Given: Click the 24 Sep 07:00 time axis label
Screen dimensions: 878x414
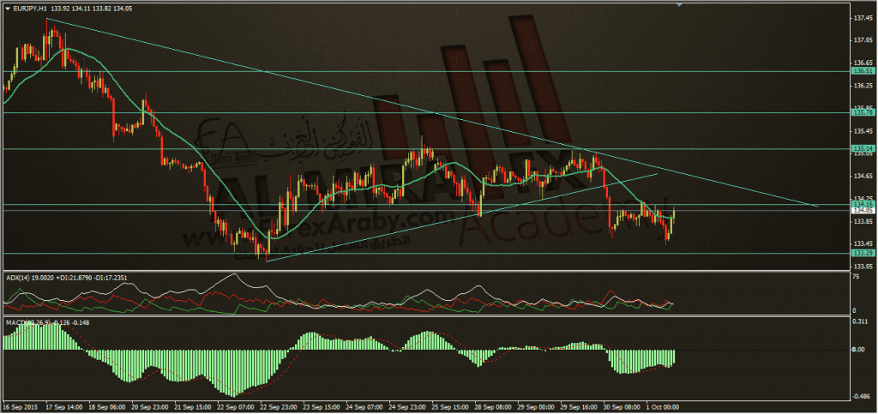Looking at the screenshot, I should click(364, 407).
